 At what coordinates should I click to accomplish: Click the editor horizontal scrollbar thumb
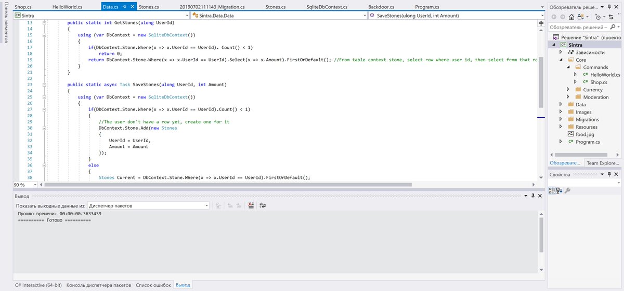(x=229, y=185)
